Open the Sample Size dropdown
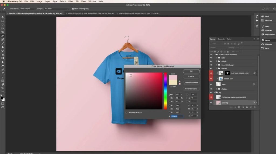Viewport: 276px width, 154px height. [28, 9]
